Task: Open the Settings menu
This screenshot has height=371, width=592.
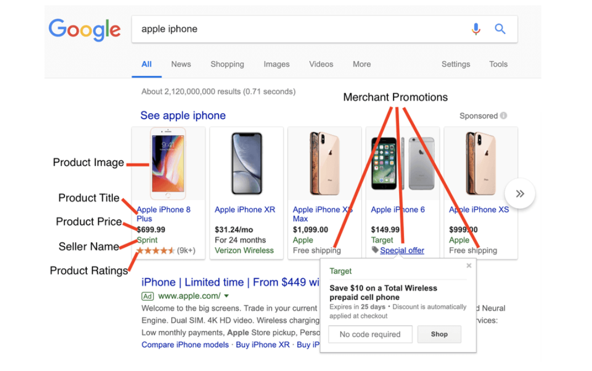Action: coord(456,64)
